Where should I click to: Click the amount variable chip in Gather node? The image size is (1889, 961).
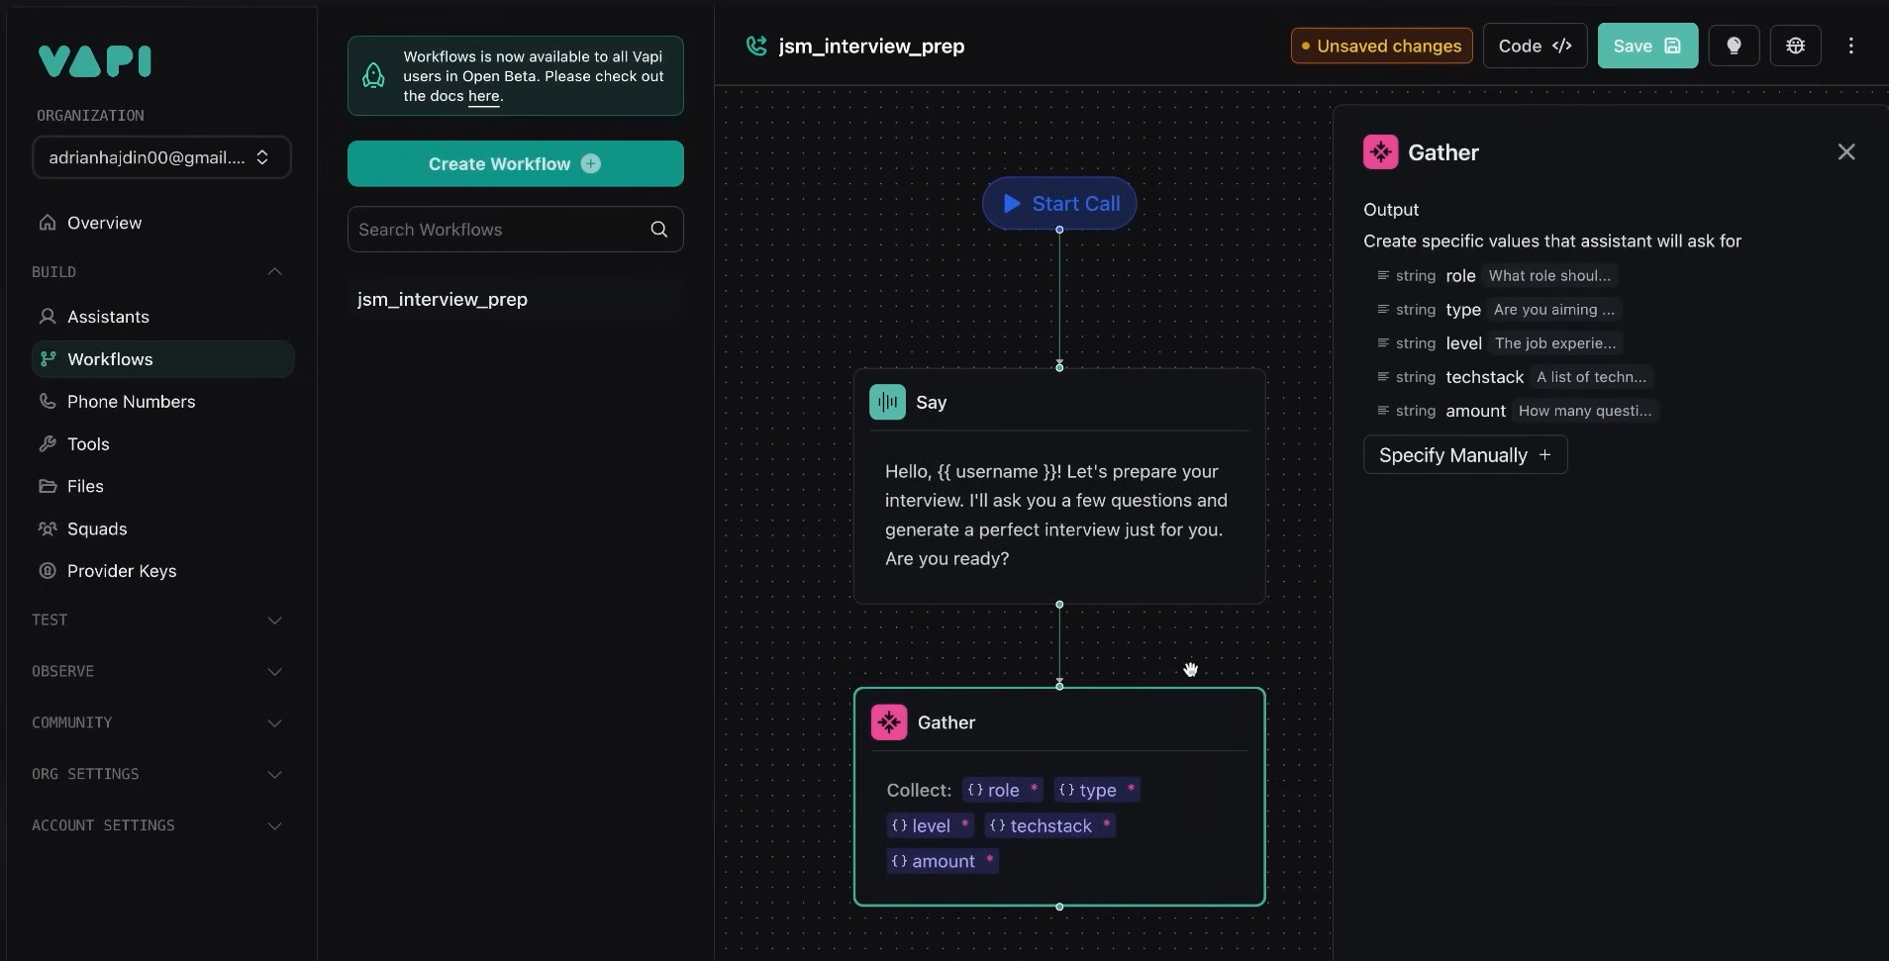pos(943,861)
